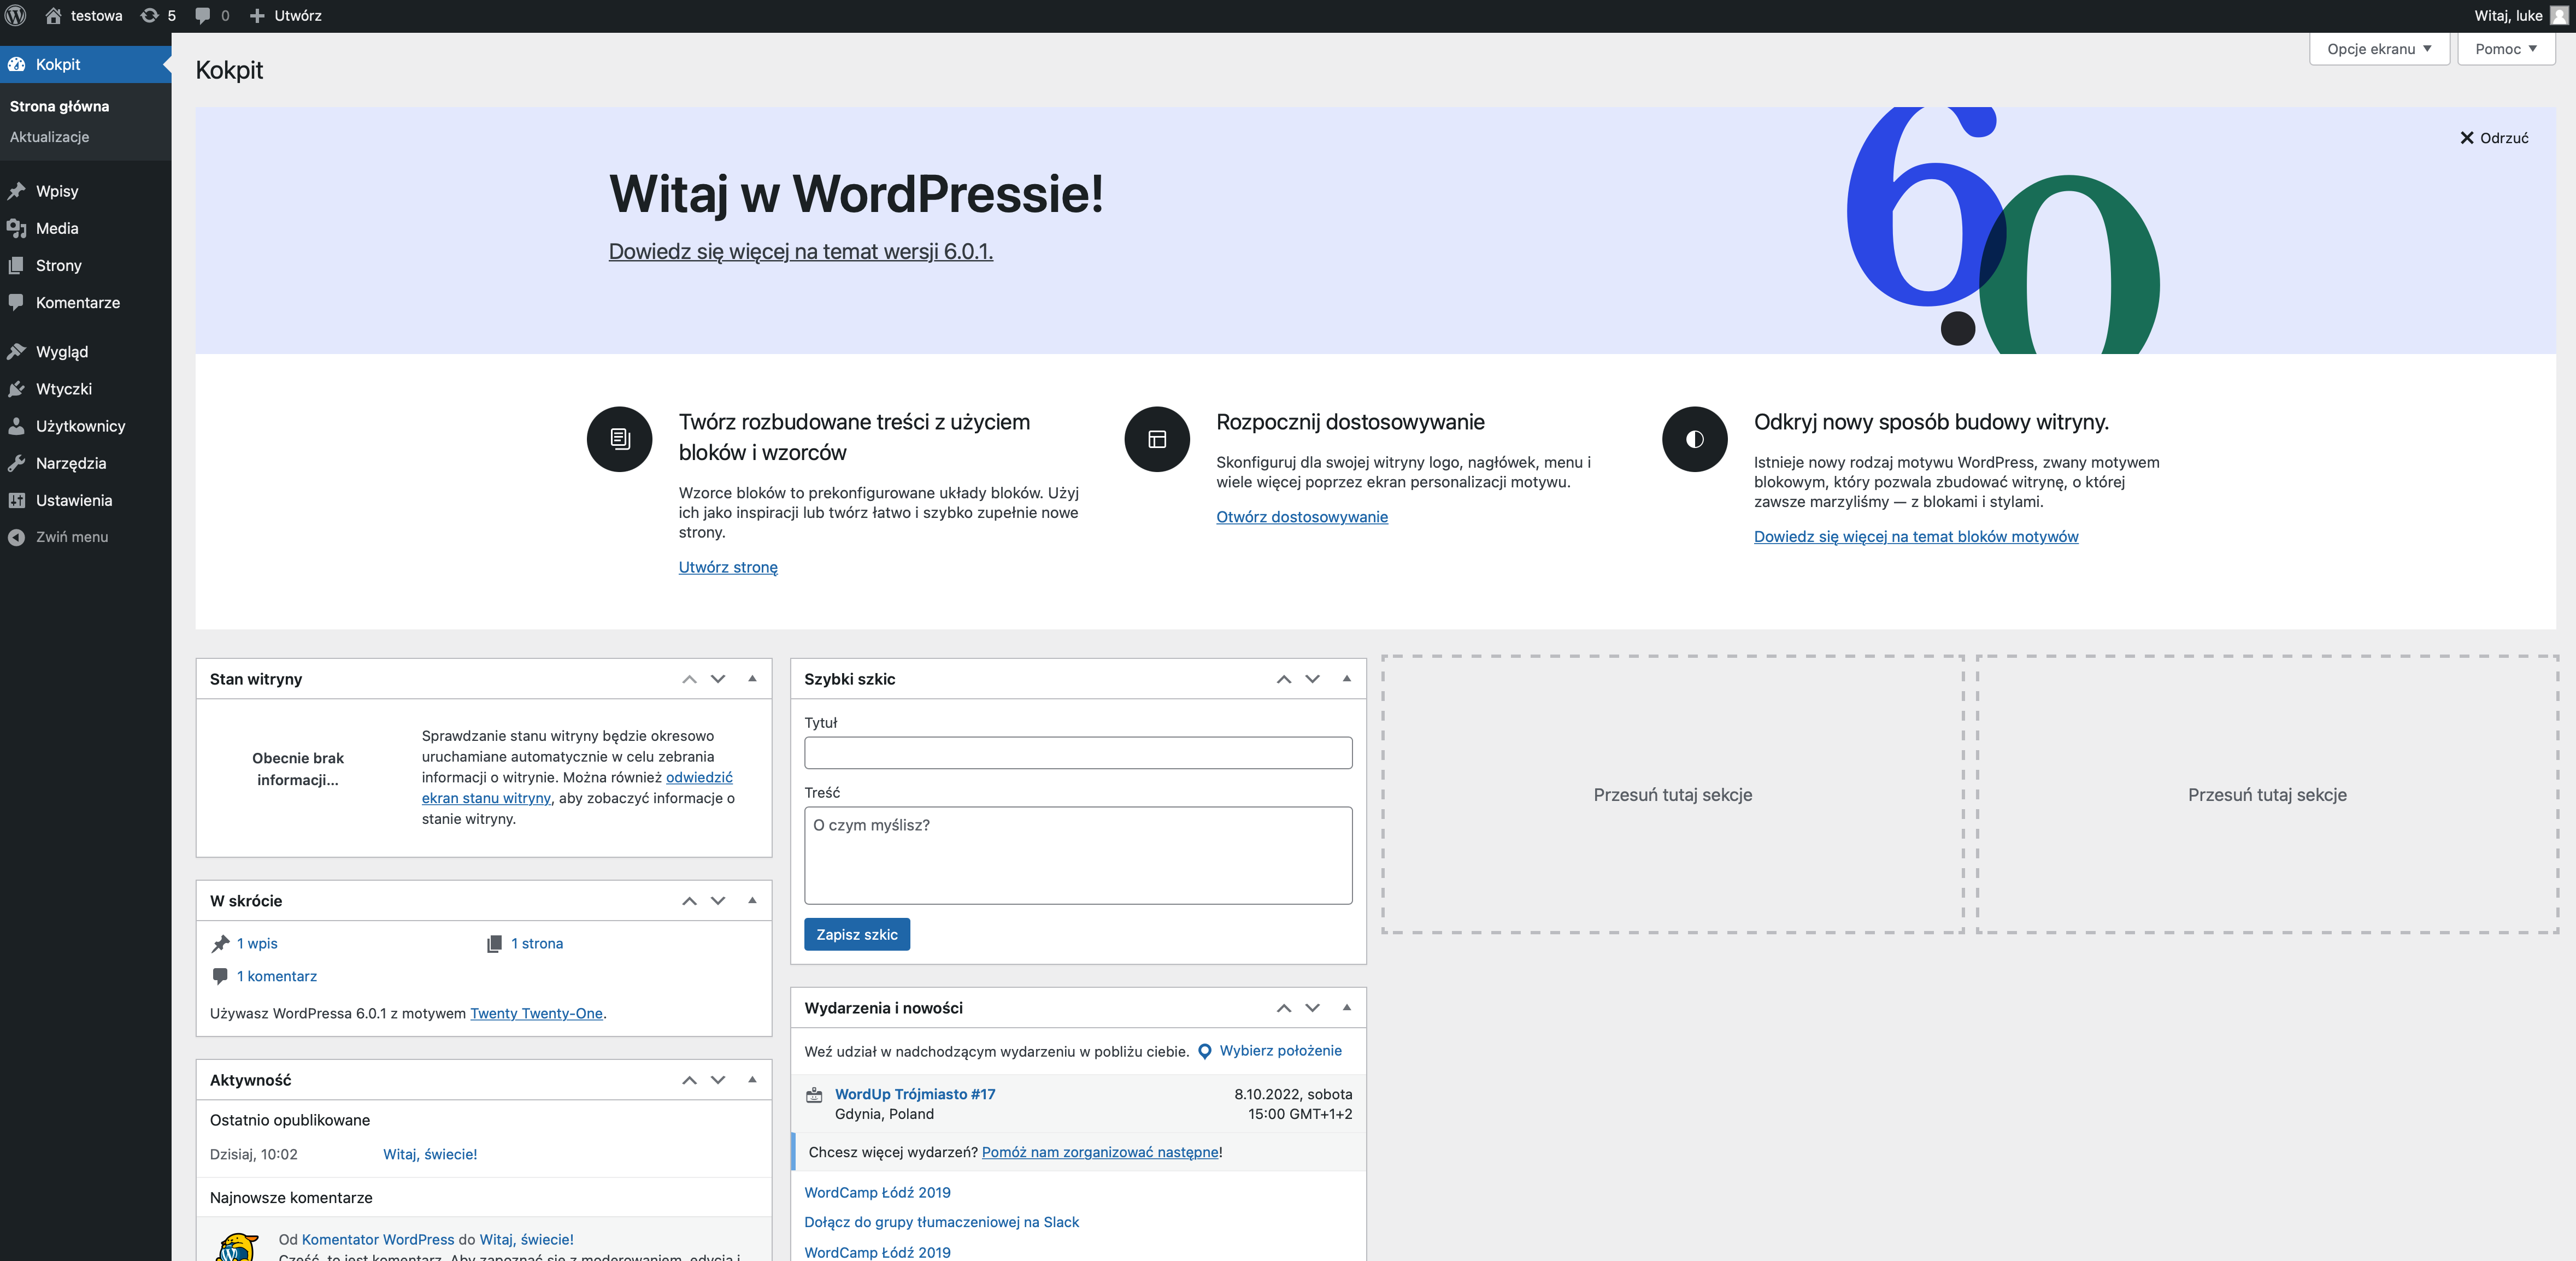Click the location pin beside Wybierz położenie
Screen dimensions: 2576x1261
click(x=1205, y=1051)
